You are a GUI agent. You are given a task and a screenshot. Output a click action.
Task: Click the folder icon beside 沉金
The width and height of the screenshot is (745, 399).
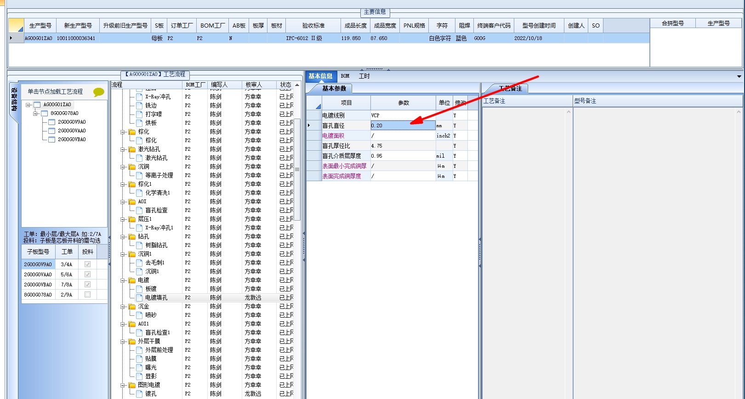132,306
